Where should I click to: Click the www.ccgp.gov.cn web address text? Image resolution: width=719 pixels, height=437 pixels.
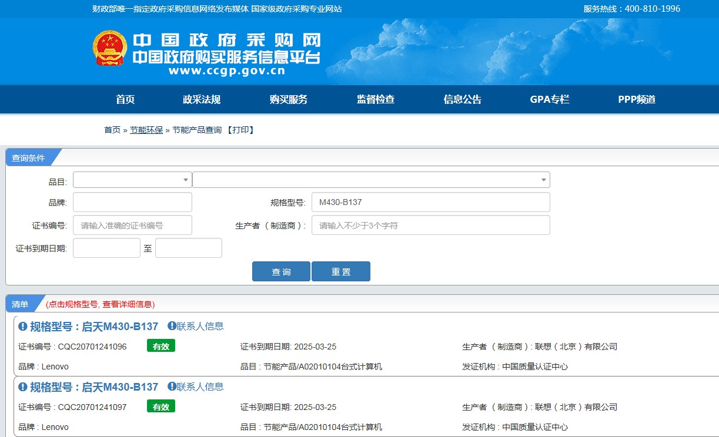(227, 71)
